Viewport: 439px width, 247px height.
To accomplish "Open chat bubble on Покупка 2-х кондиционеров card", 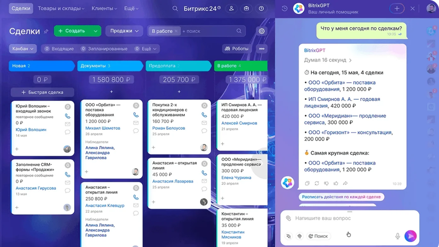I will click(204, 131).
